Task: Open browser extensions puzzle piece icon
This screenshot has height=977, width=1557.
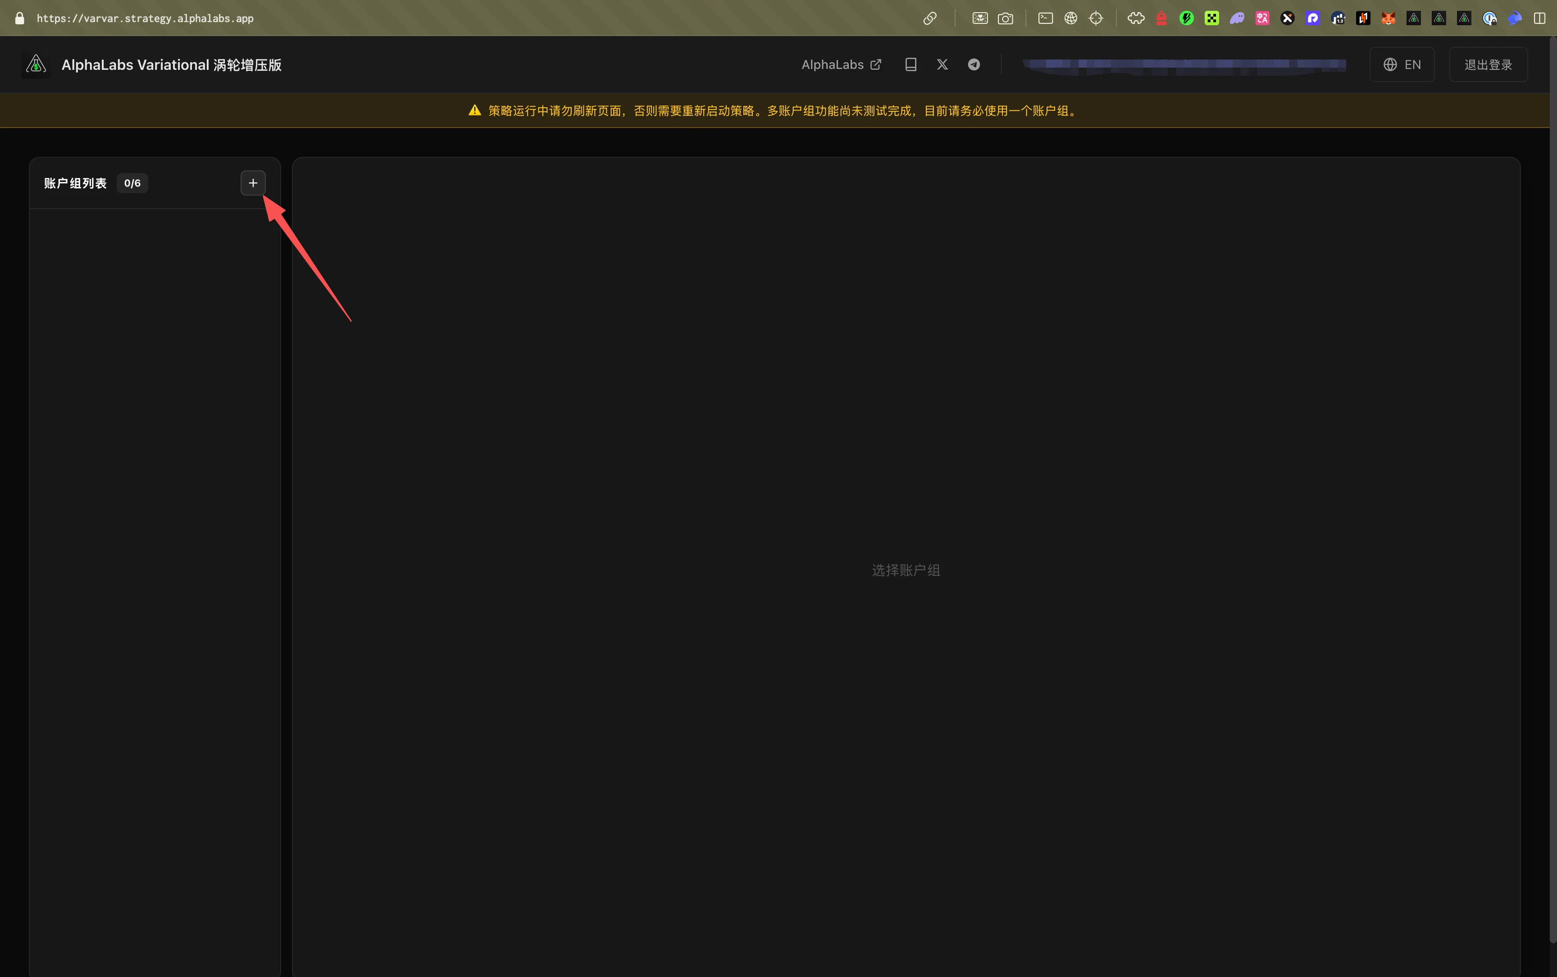Action: click(1136, 18)
